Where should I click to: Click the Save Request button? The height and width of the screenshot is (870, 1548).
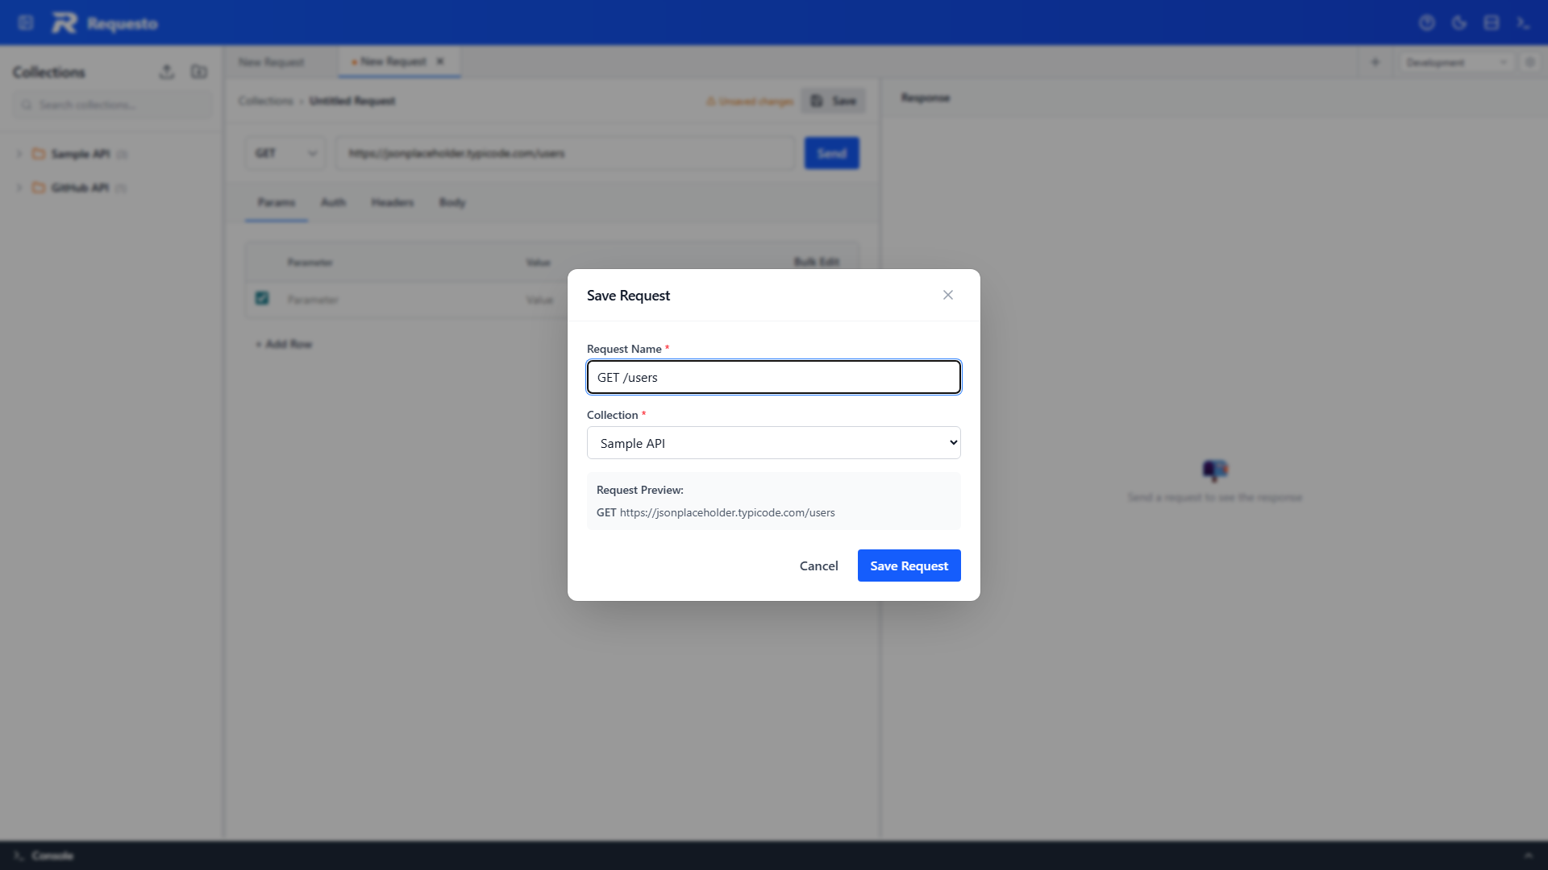click(x=909, y=565)
